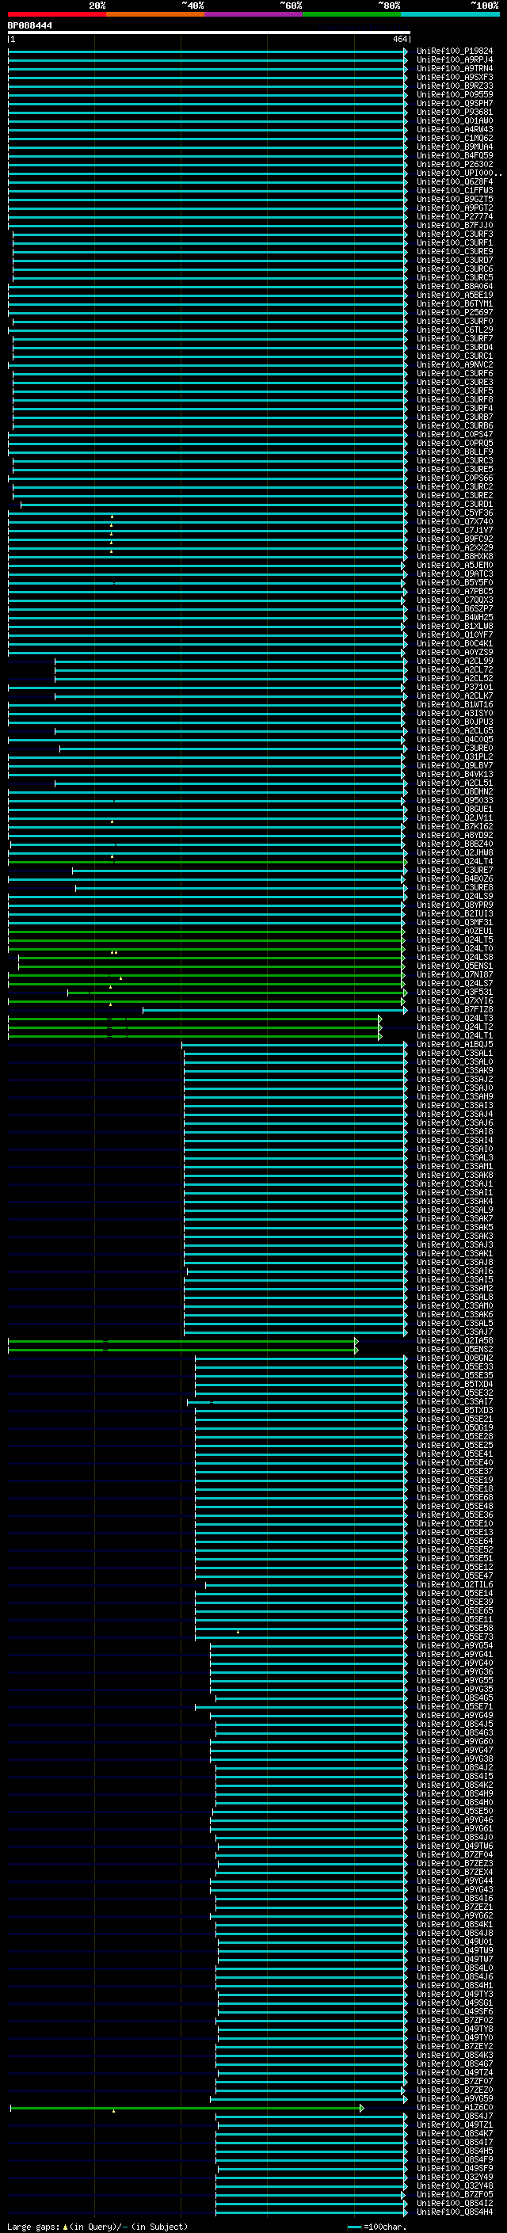The image size is (507, 2233).
Task: Open hit UniRef100_B8A064
Action: click(454, 286)
